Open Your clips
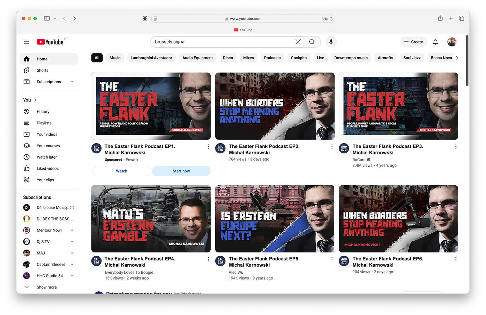486x315 pixels. [x=49, y=180]
